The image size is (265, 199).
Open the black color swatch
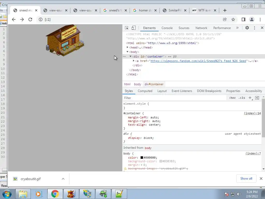(142, 158)
